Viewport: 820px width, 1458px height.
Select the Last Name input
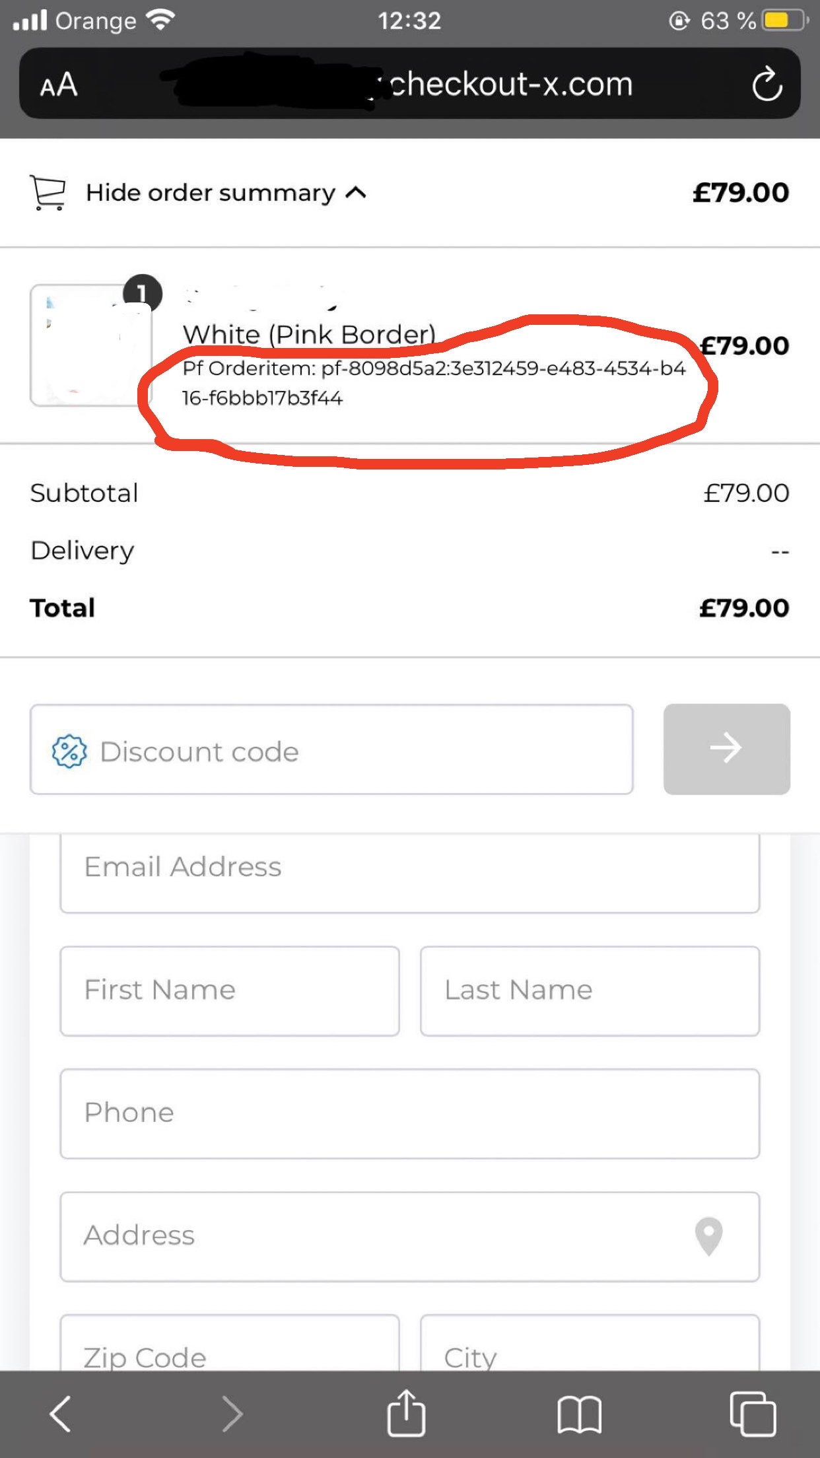tap(590, 990)
